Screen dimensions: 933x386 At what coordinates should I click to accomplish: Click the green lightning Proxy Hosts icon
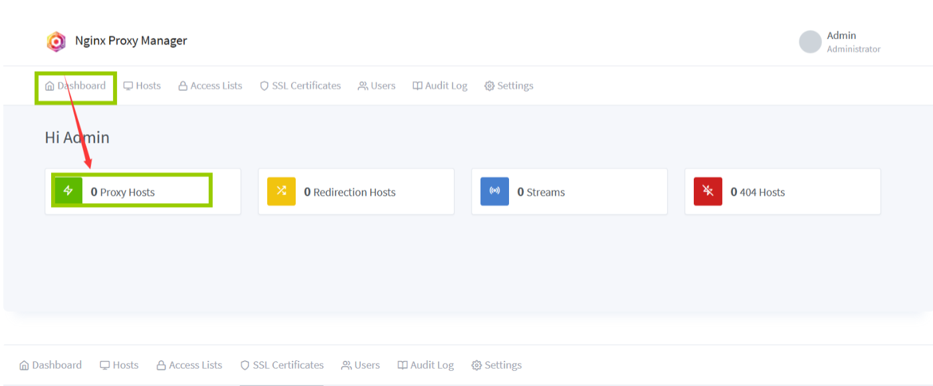(68, 191)
